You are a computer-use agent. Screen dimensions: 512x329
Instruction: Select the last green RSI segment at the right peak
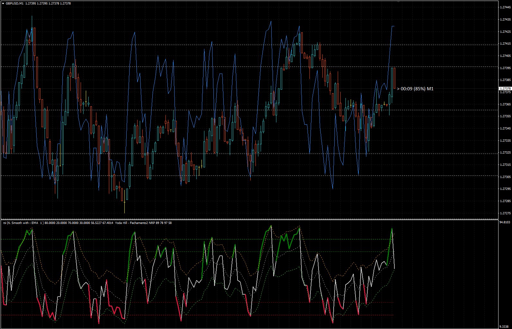390,246
